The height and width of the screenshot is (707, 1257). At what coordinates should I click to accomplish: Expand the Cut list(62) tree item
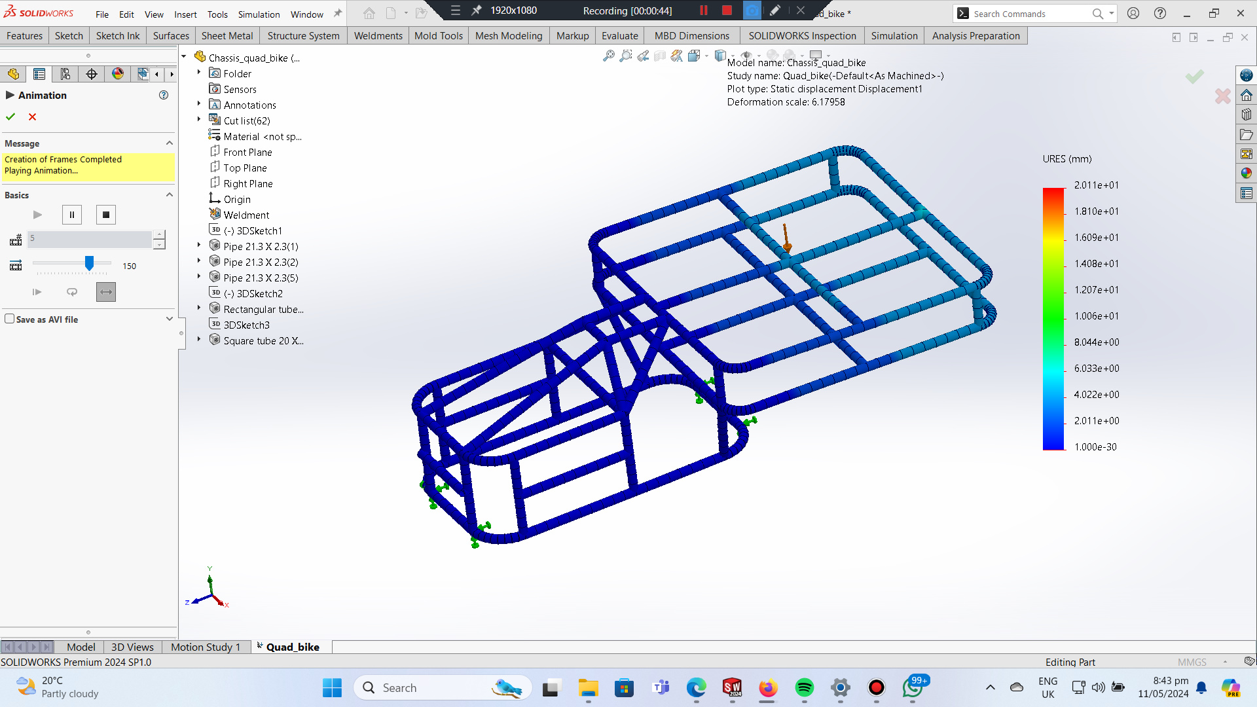[199, 120]
